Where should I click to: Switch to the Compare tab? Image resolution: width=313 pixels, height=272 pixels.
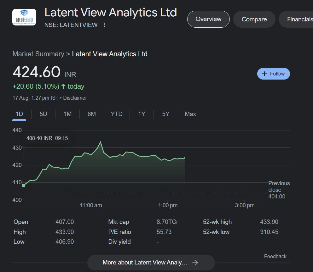pyautogui.click(x=254, y=19)
